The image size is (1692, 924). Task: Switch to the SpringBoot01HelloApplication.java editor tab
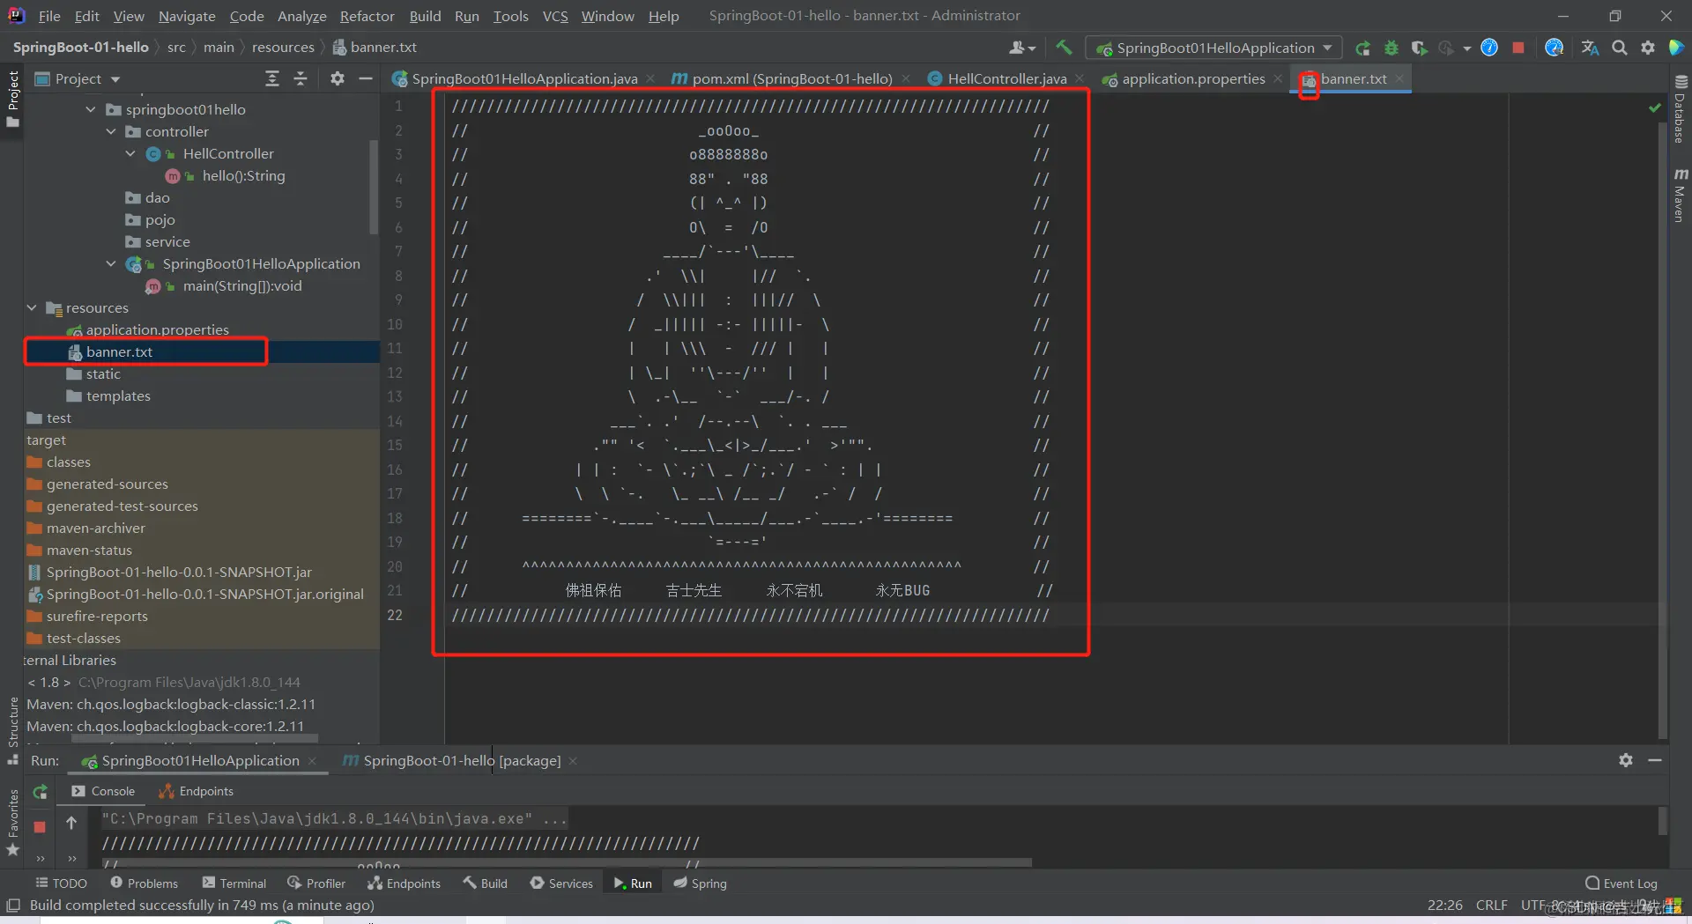click(524, 79)
